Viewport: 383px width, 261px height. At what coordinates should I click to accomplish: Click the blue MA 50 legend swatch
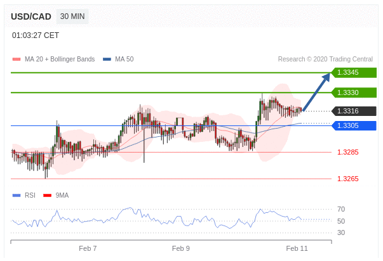point(107,59)
